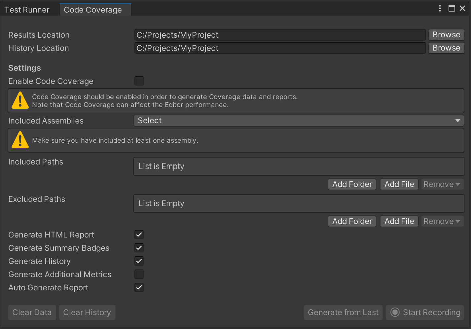Screen dimensions: 471x329
Task: Enable the Code Coverage checkbox
Action: [139, 81]
